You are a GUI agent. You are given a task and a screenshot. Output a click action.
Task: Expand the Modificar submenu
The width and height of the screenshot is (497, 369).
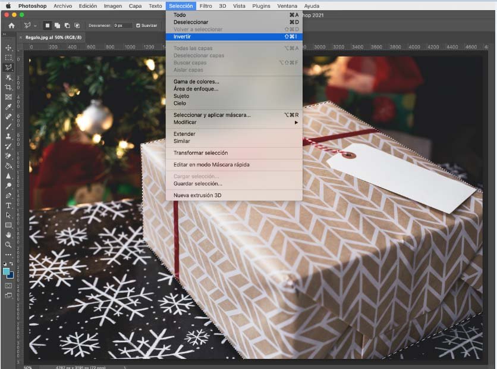234,122
